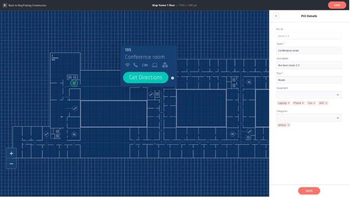Click the Type field showing Room
The width and height of the screenshot is (350, 198).
pos(309,80)
